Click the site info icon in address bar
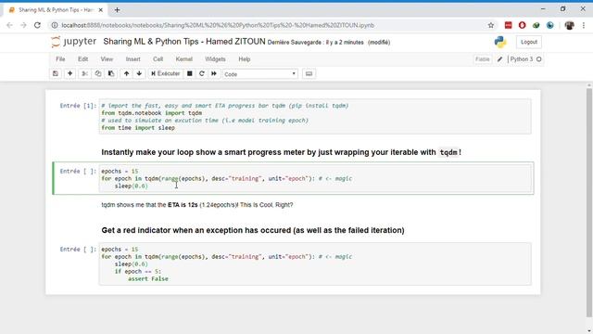593x334 pixels. [x=55, y=25]
